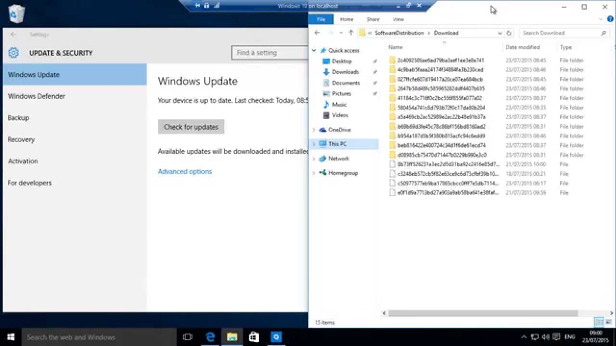Expand the OneDrive tree node
This screenshot has height=346, width=616.
[x=314, y=130]
